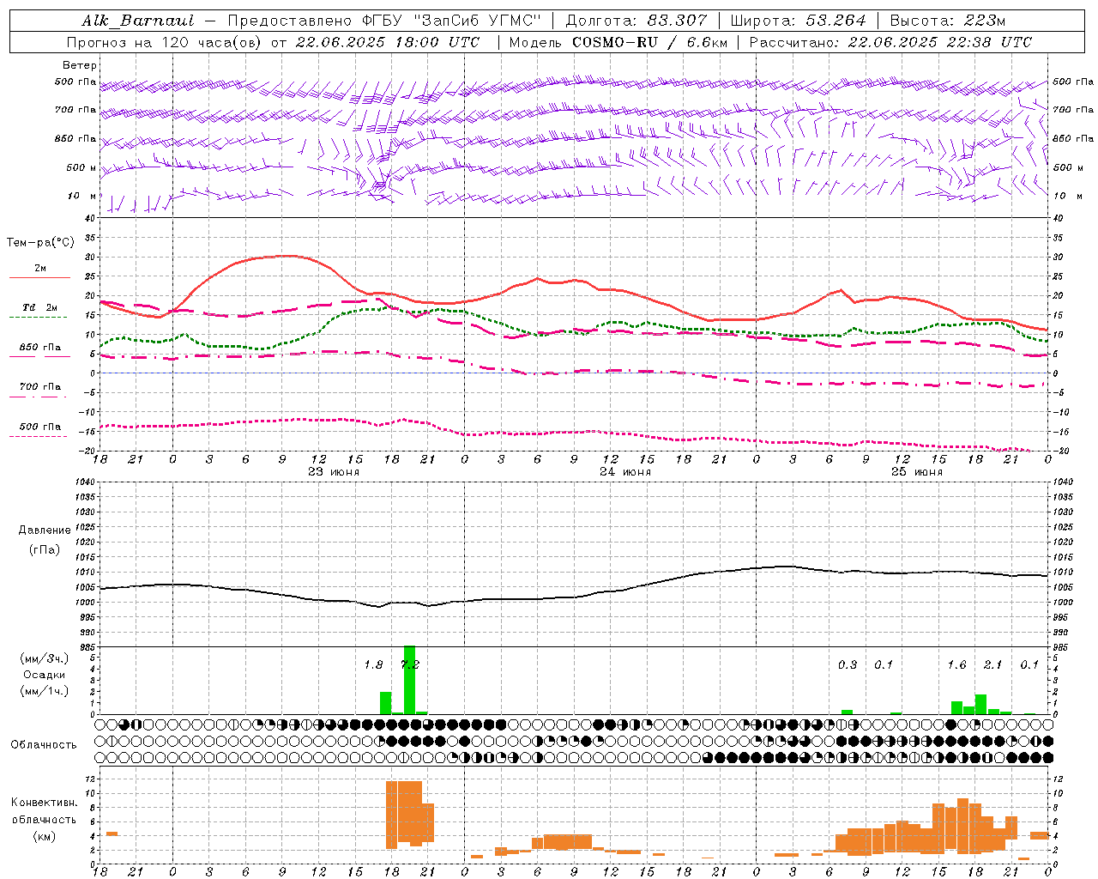Image resolution: width=1098 pixels, height=879 pixels.
Task: Click the "(гПа)" unit label under Давление
Action: 45,549
